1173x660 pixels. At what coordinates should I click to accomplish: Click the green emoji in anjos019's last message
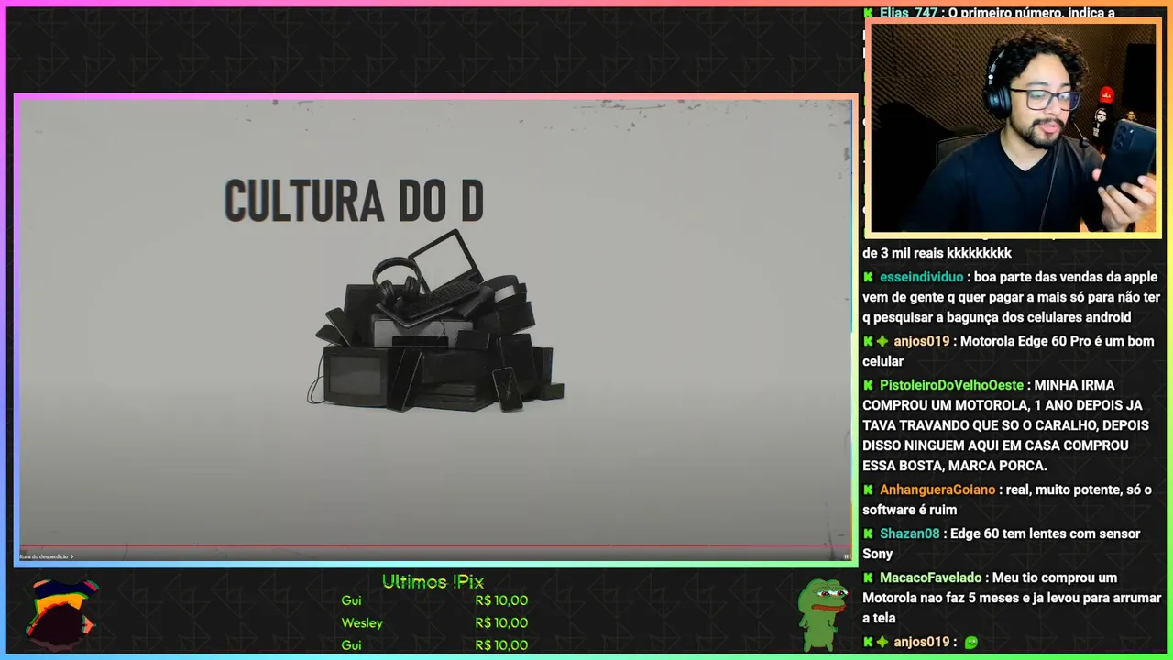pos(971,643)
